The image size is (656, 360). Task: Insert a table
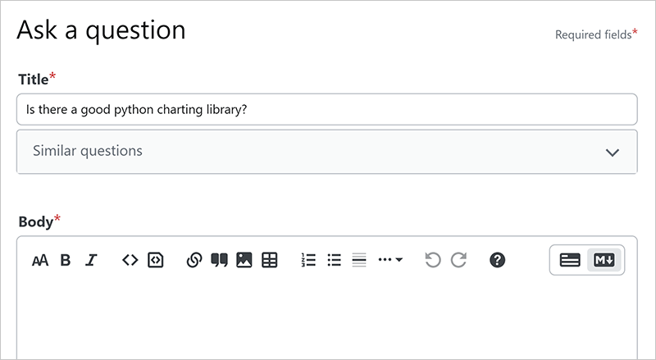[269, 260]
